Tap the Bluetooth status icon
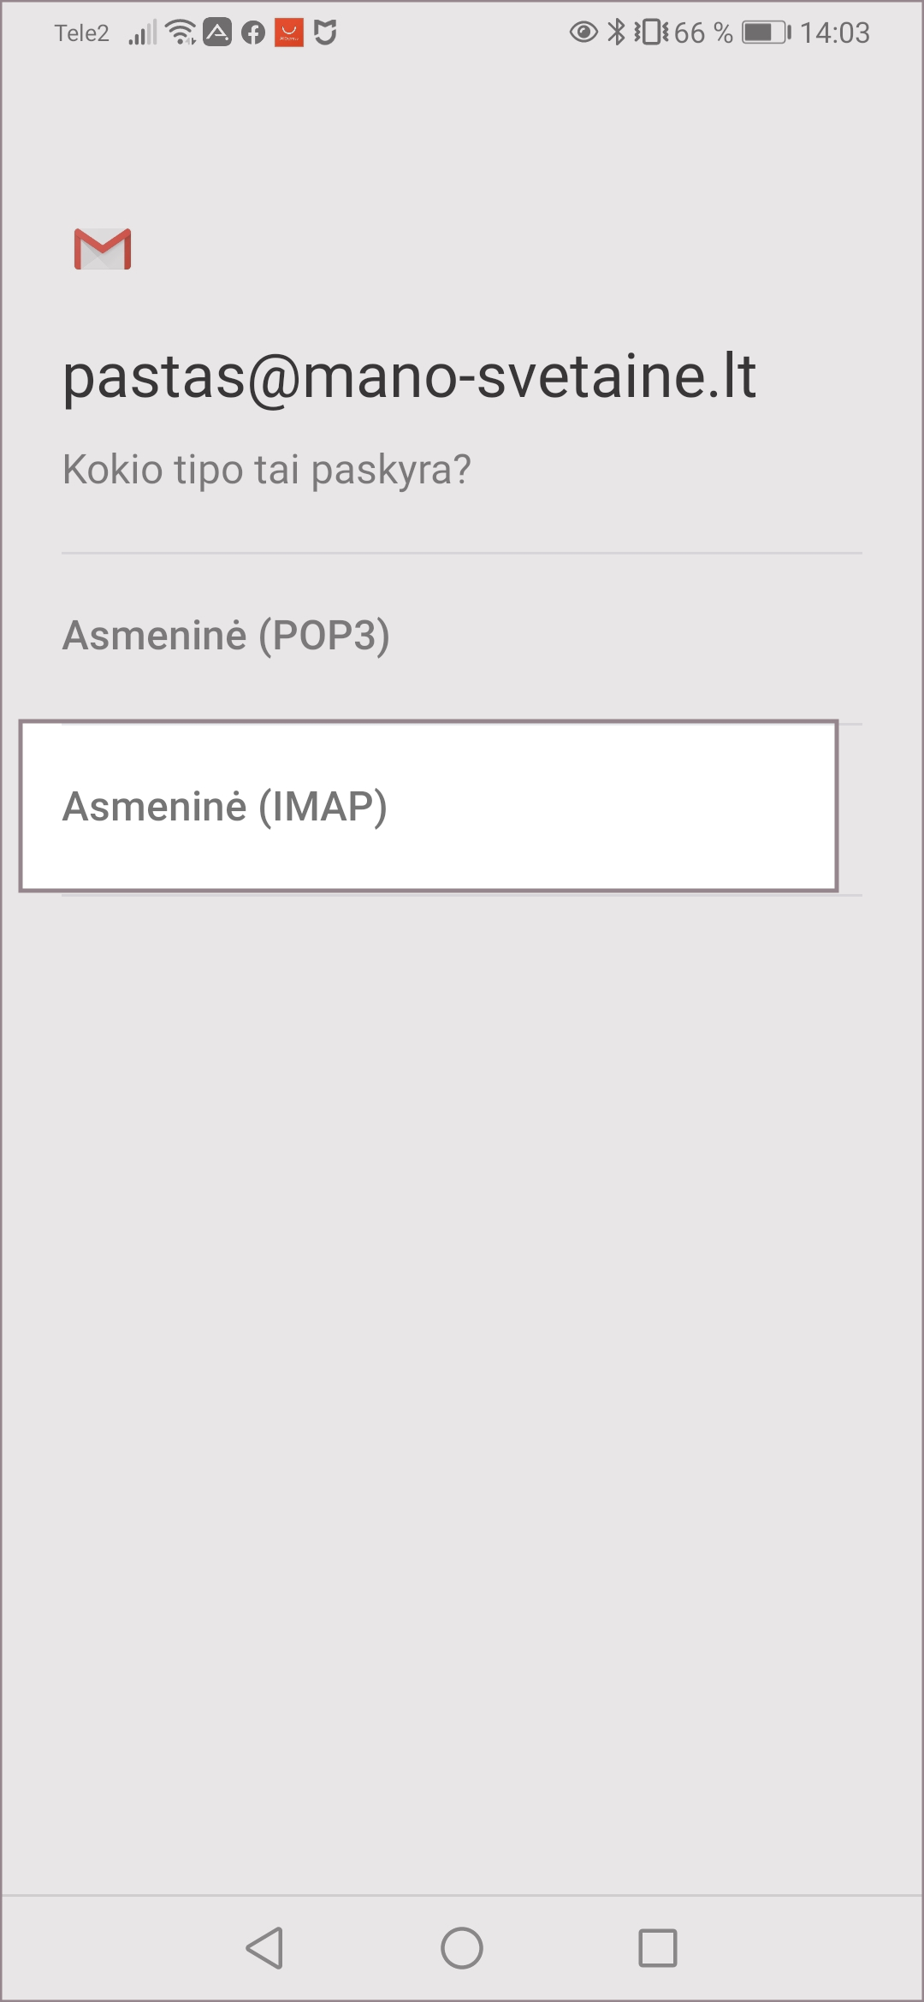 tap(616, 33)
